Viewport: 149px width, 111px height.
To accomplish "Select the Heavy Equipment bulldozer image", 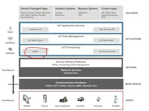I will pyautogui.click(x=63, y=99).
